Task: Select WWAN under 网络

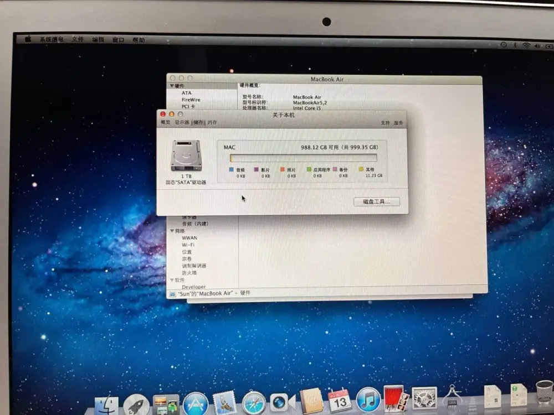Action: pyautogui.click(x=189, y=238)
